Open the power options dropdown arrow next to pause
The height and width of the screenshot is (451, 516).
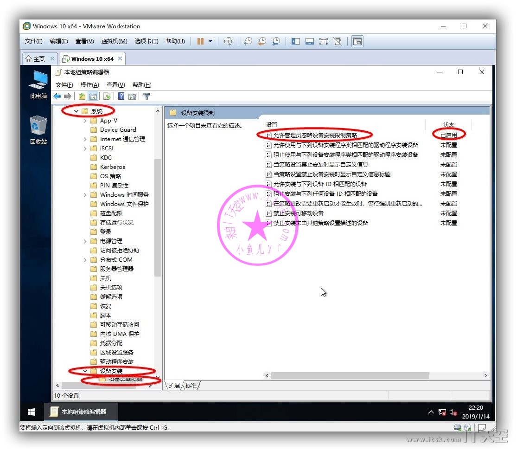[210, 41]
